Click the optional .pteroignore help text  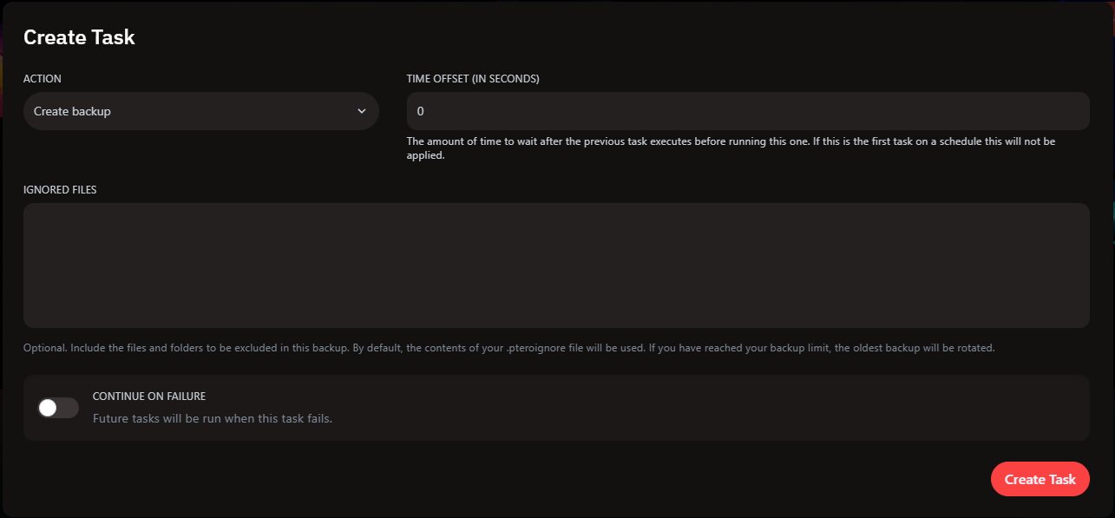click(509, 348)
